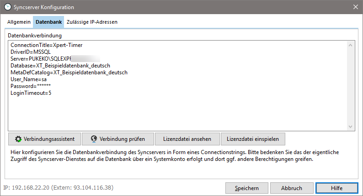
Task: Open Hilfe for this dialog
Action: 337,188
